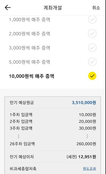Image resolution: width=106 pixels, height=174 pixels.
Task: Choose the 10,000원씩 매주 증액 option text
Action: 32,76
